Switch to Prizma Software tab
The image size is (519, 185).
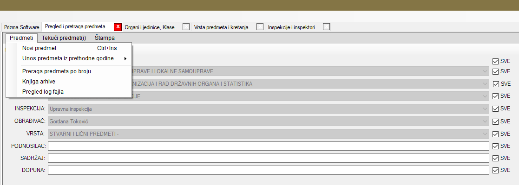pos(21,27)
